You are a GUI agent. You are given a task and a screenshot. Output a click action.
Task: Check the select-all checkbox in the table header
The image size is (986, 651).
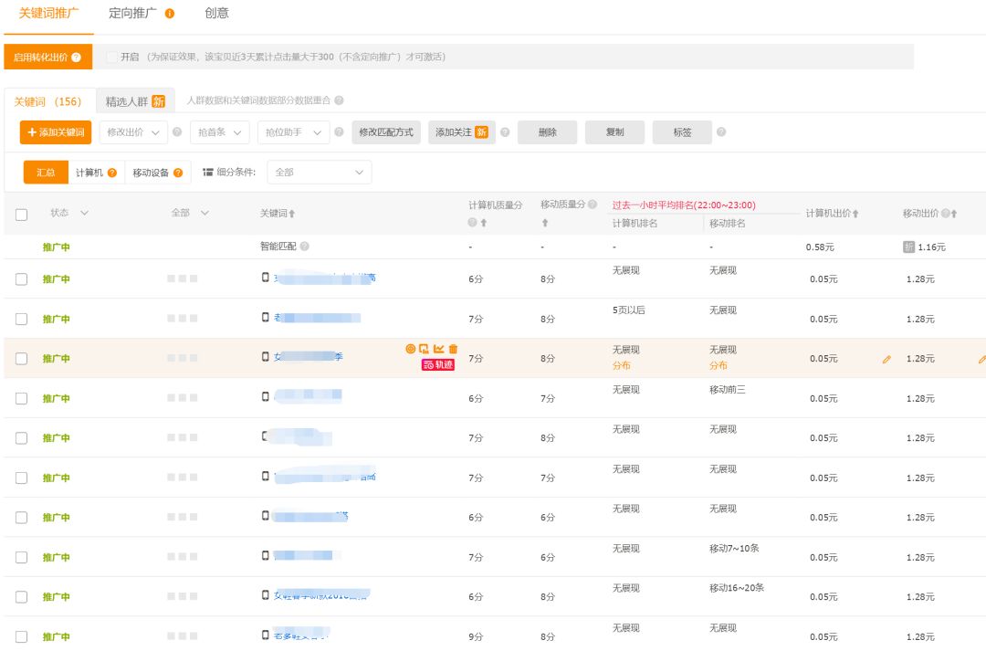21,213
